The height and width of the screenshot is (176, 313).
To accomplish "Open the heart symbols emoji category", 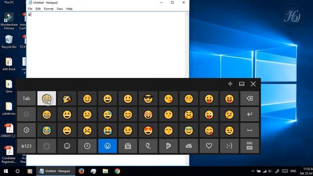I will pyautogui.click(x=209, y=146).
